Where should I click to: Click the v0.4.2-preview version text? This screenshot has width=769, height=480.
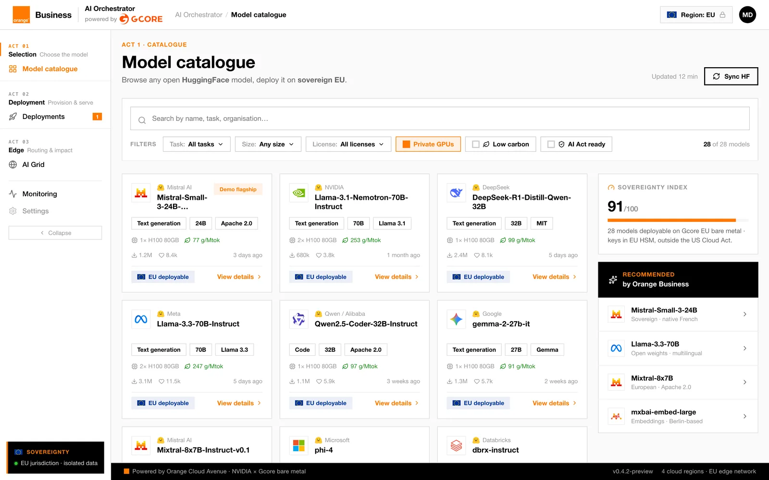[633, 471]
